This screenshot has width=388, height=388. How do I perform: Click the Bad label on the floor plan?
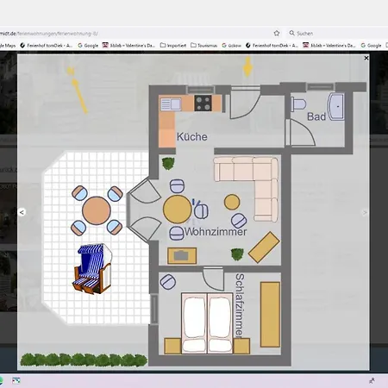coord(316,116)
